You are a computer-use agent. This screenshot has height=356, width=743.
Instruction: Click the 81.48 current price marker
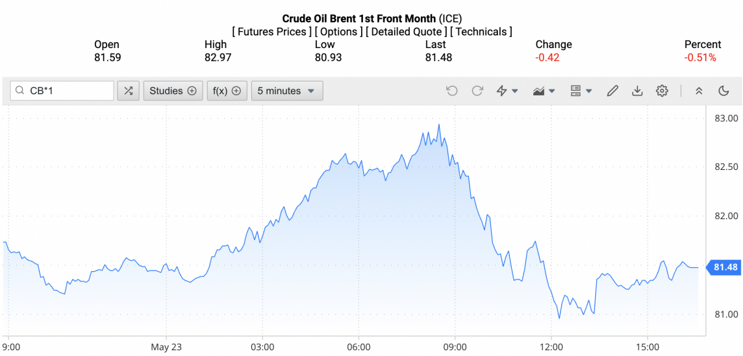(x=724, y=267)
